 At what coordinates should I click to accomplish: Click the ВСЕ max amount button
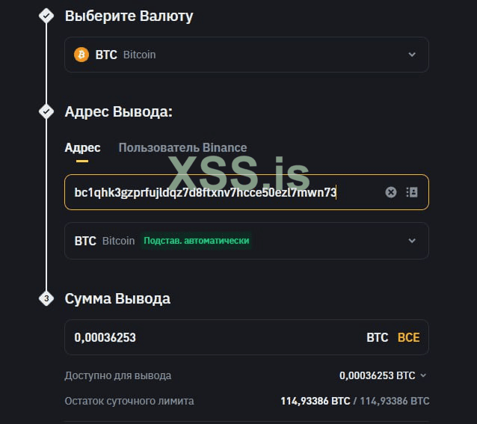(408, 337)
